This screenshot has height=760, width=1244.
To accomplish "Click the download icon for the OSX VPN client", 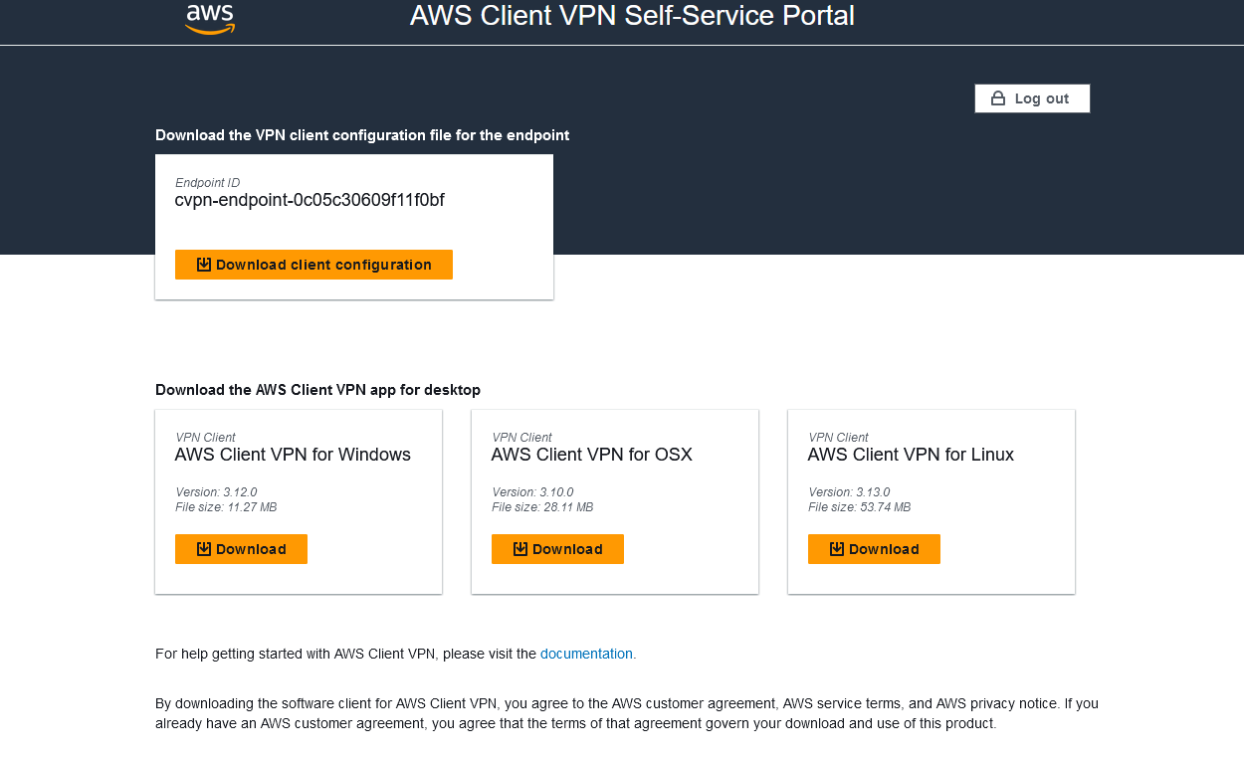I will coord(518,548).
